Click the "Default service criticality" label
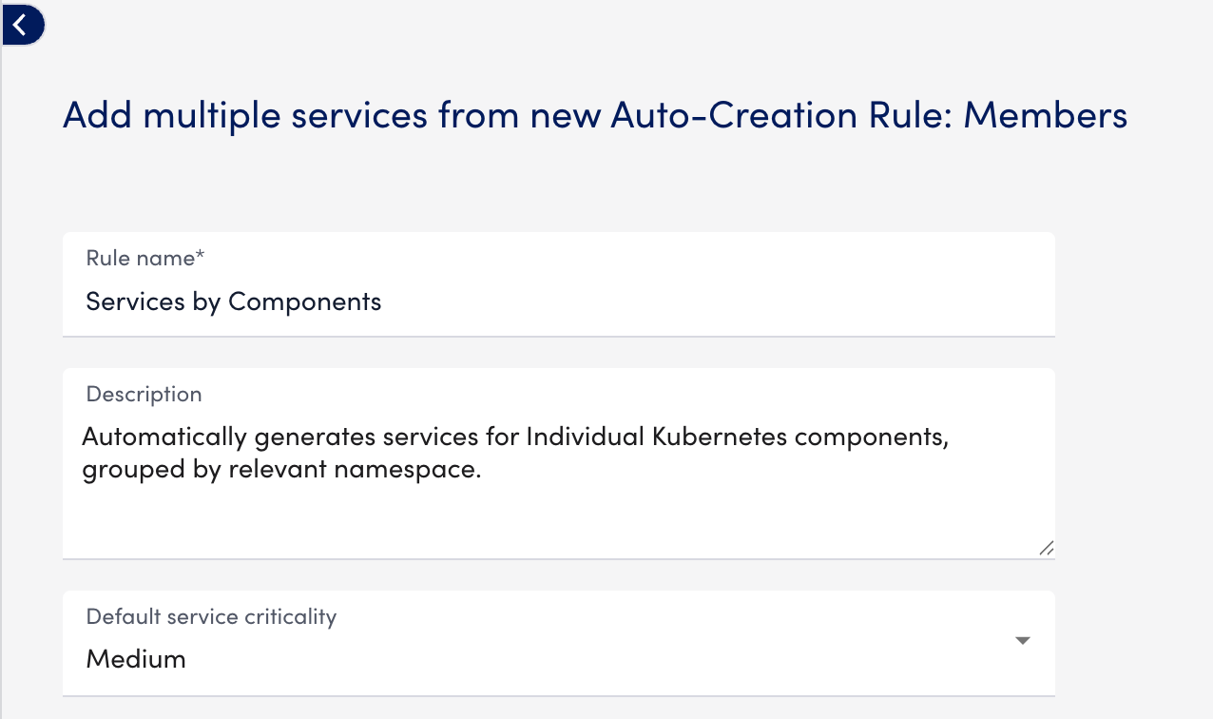 pyautogui.click(x=211, y=616)
